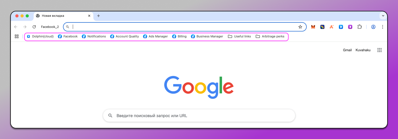Open Chrome's three-dot menu
The image size is (398, 139).
pos(383,27)
